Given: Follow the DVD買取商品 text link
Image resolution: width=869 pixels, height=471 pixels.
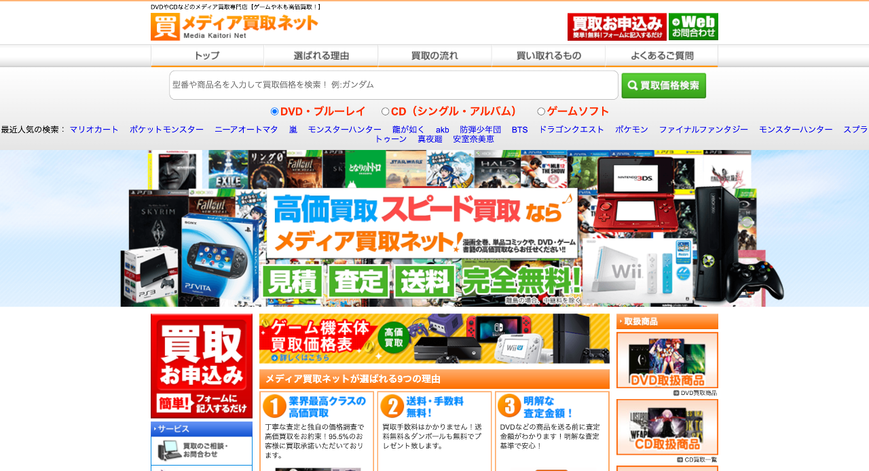Looking at the screenshot, I should (699, 393).
